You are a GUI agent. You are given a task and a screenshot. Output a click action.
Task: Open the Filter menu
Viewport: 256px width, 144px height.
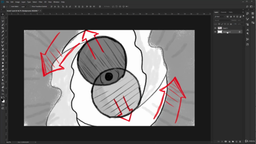point(40,2)
